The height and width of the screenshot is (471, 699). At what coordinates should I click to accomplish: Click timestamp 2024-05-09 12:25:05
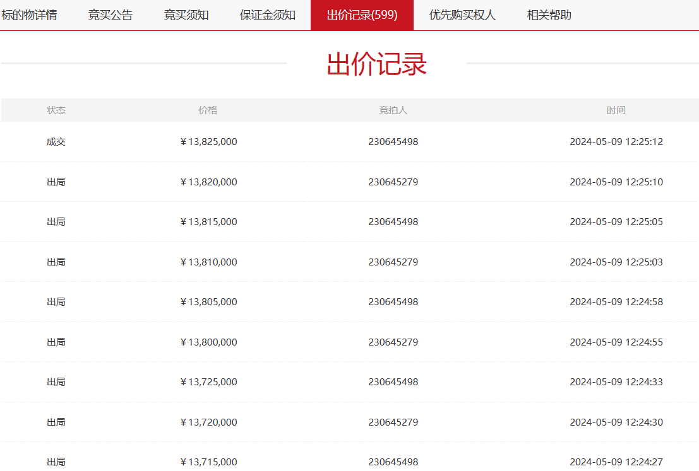[x=616, y=222]
